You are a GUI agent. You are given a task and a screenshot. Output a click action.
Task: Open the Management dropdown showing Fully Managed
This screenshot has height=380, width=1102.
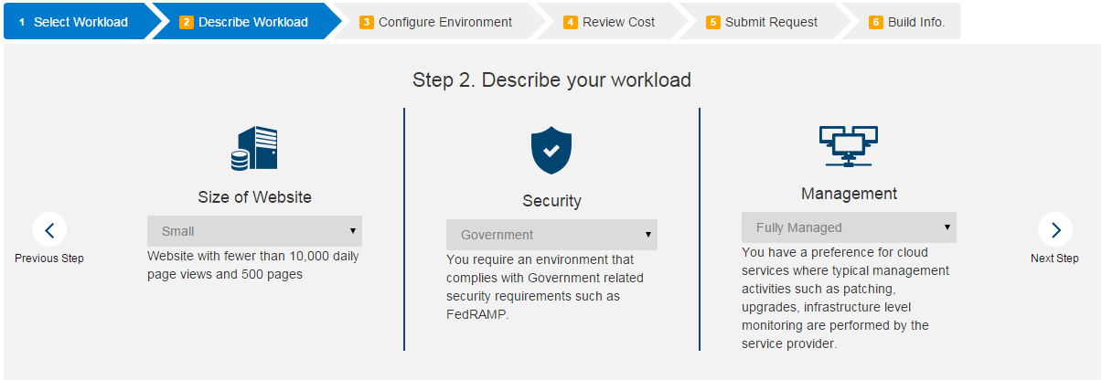[849, 227]
